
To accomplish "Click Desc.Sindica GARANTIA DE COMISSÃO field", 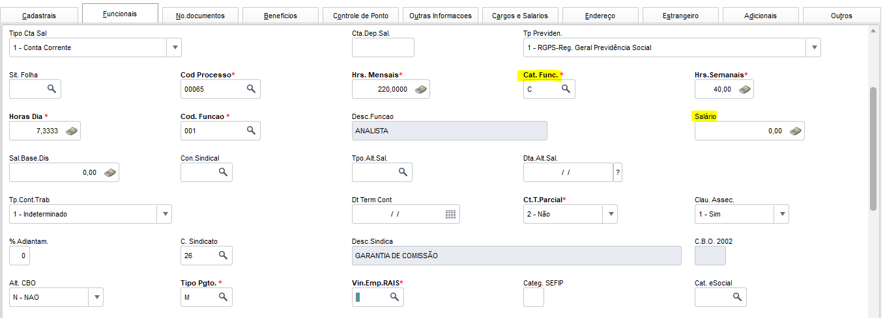I will (x=516, y=256).
